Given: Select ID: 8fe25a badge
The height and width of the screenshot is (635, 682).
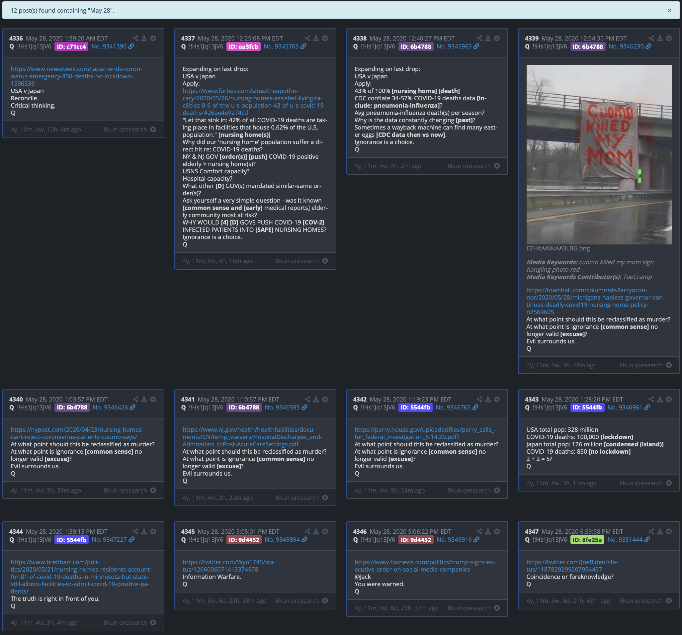Looking at the screenshot, I should click(x=587, y=540).
